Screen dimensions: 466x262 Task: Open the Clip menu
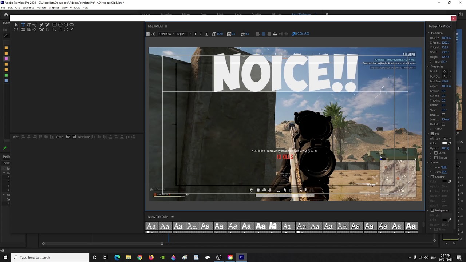[17, 7]
